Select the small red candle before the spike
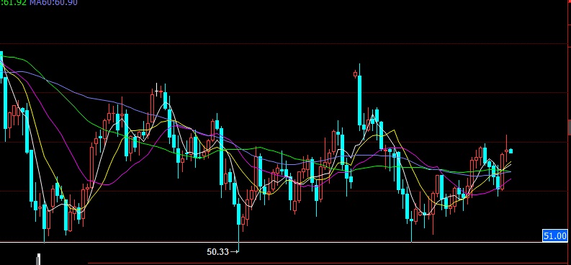Screen dimensions: 571x265 [356, 75]
